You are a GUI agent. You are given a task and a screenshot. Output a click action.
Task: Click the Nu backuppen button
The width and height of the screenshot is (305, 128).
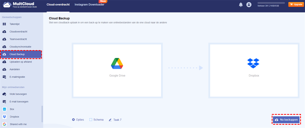tap(286, 120)
